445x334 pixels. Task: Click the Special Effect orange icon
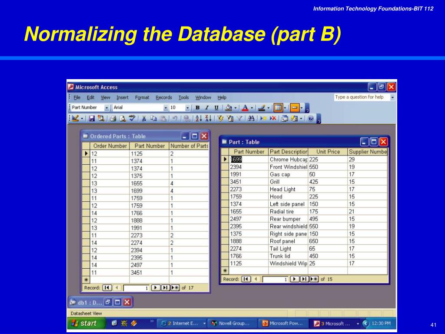tap(295, 108)
